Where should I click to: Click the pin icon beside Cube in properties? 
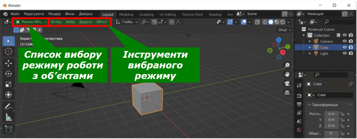(351, 84)
